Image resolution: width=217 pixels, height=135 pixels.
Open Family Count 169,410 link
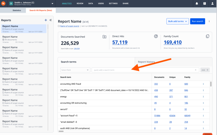(x=173, y=42)
